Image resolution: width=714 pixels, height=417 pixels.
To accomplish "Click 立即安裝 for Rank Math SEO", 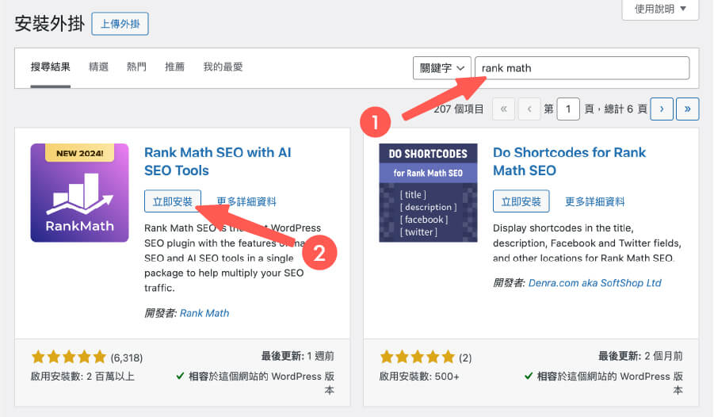I will (x=173, y=201).
